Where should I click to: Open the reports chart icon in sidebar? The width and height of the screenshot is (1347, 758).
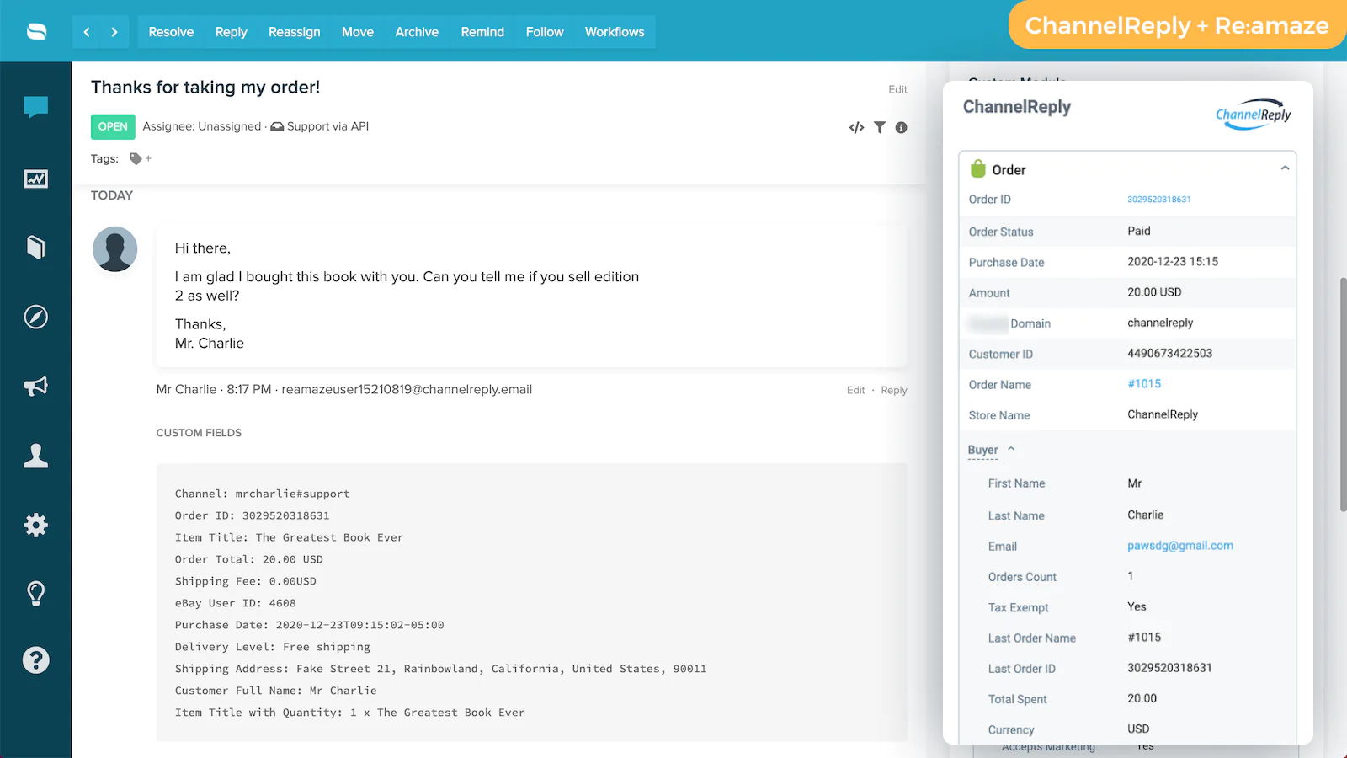(35, 179)
